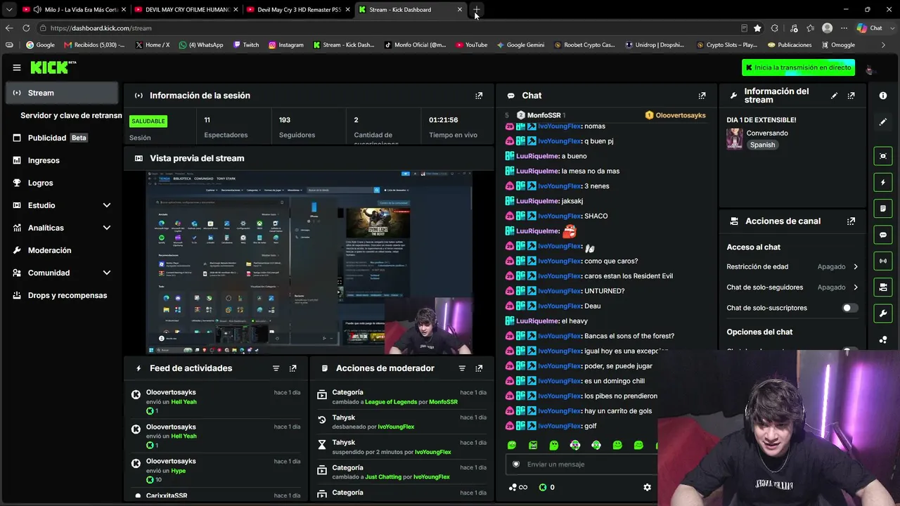
Task: Open the browser profile avatar
Action: [828, 28]
